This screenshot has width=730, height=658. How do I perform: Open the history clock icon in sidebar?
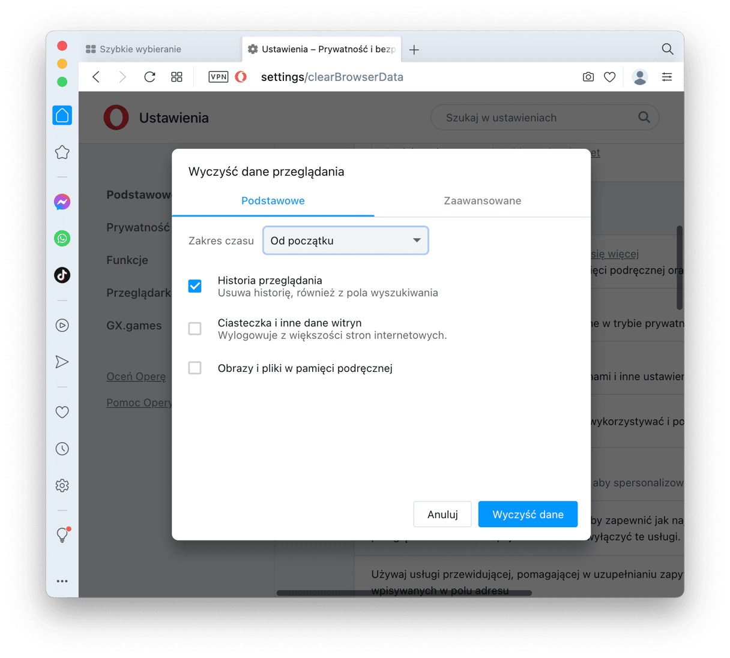tap(62, 449)
